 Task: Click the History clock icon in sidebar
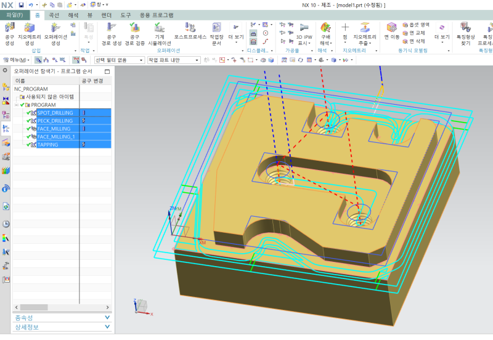pyautogui.click(x=6, y=224)
